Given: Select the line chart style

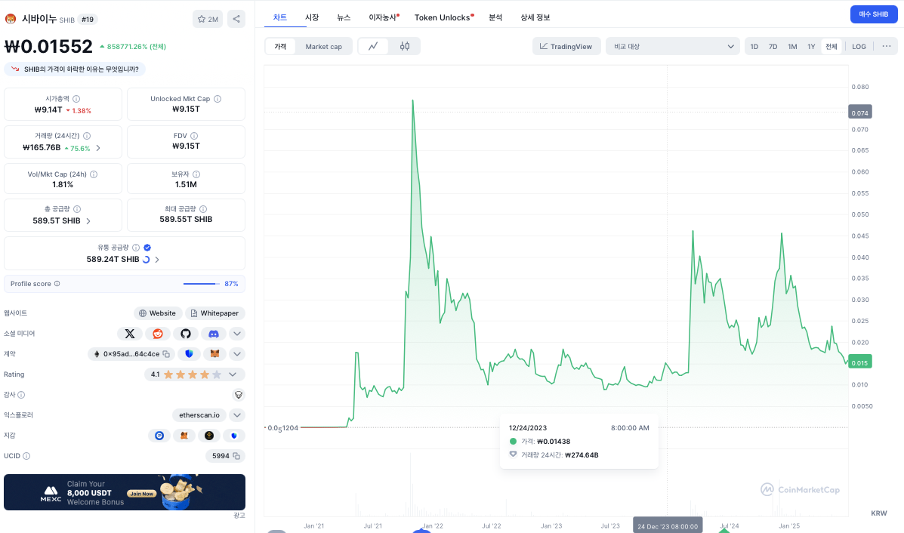Looking at the screenshot, I should coord(373,46).
